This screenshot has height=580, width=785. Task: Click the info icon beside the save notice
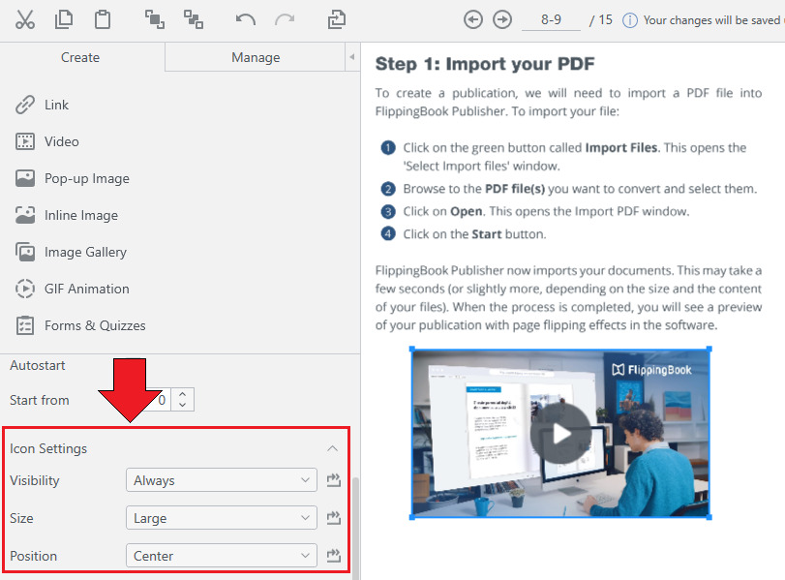click(x=629, y=20)
